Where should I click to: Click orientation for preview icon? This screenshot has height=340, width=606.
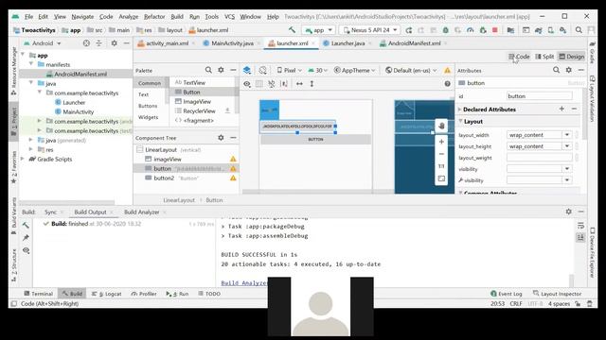coord(263,70)
